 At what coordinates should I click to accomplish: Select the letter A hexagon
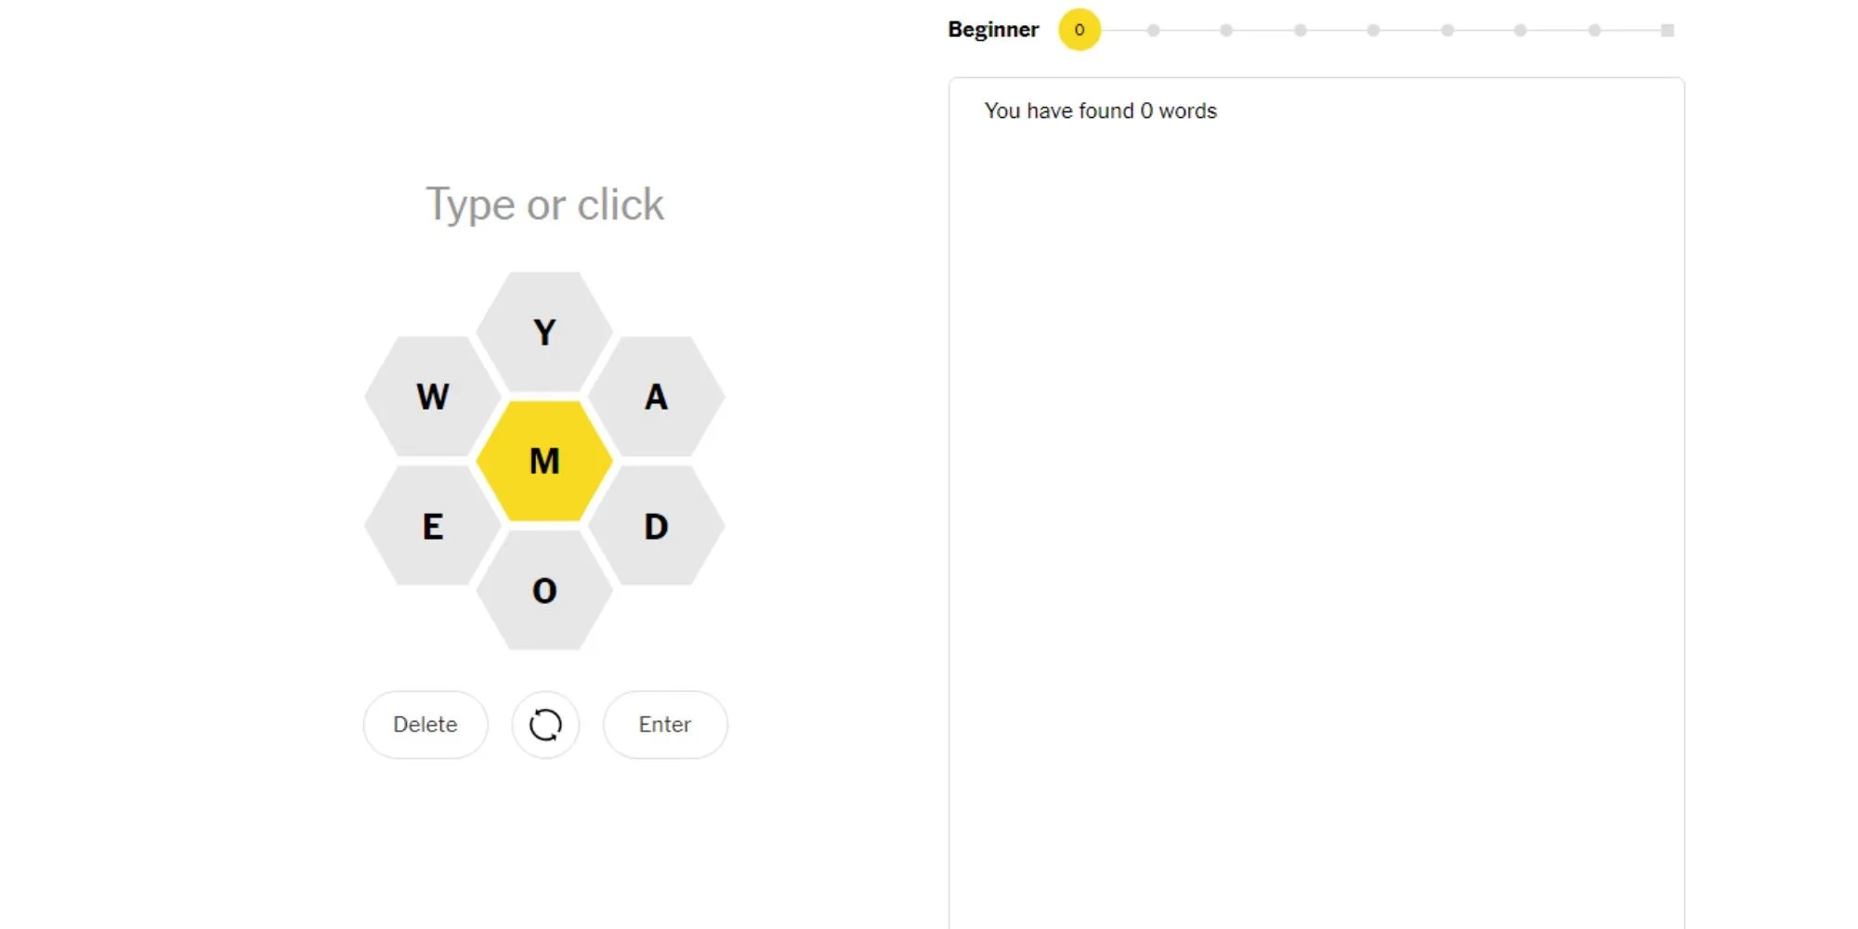tap(656, 397)
